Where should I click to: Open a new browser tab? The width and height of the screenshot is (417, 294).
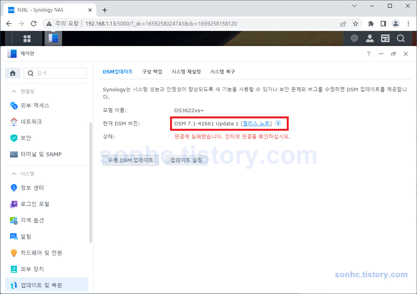[x=105, y=10]
